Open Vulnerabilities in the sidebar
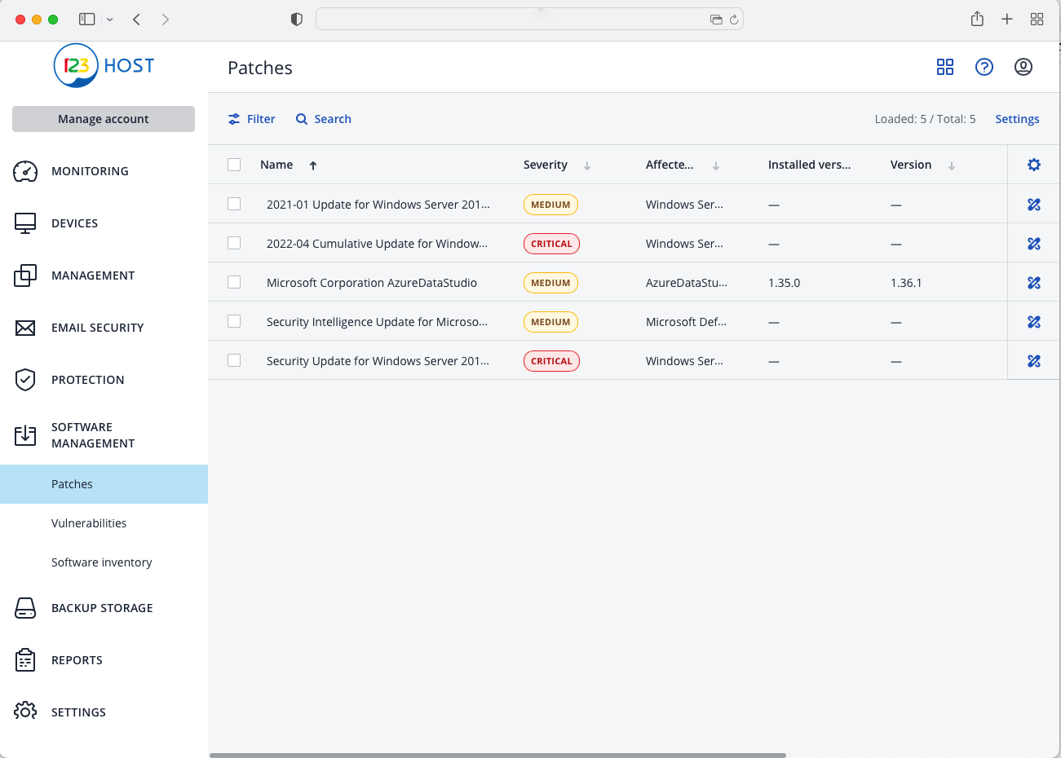 [89, 523]
